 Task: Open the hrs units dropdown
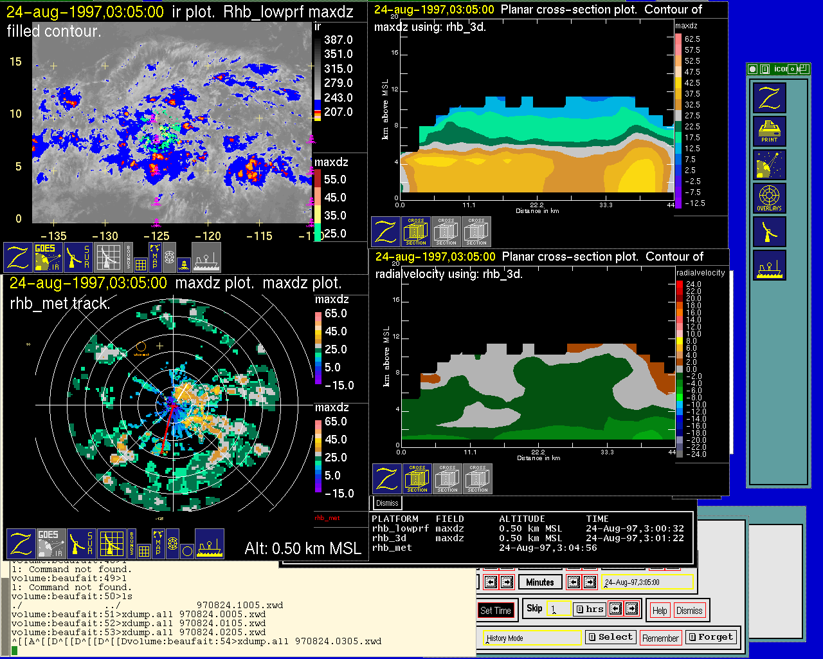589,609
